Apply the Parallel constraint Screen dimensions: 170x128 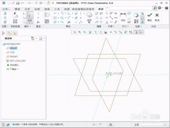pos(116,22)
